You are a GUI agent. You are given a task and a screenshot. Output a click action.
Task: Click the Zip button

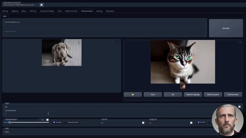173,95
